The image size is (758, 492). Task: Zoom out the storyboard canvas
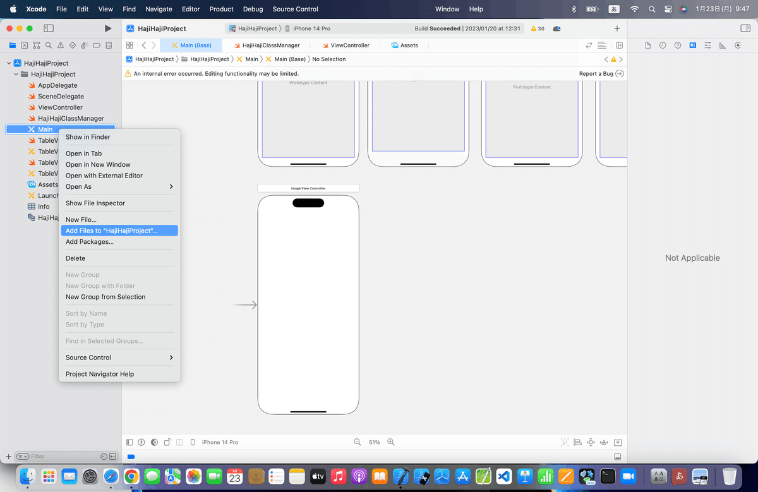coord(357,442)
